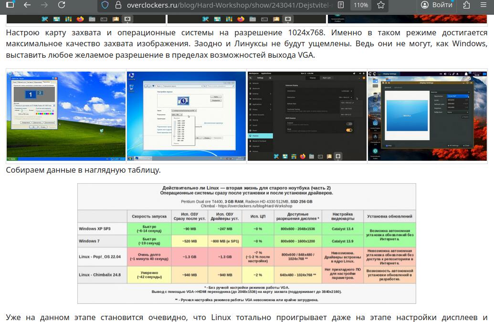
Task: Toggle the browser sidebar icon
Action: click(x=10, y=5)
